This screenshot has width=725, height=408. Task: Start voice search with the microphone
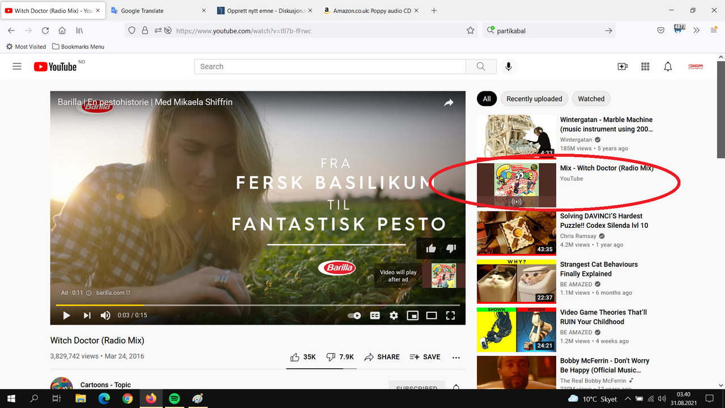(x=508, y=66)
